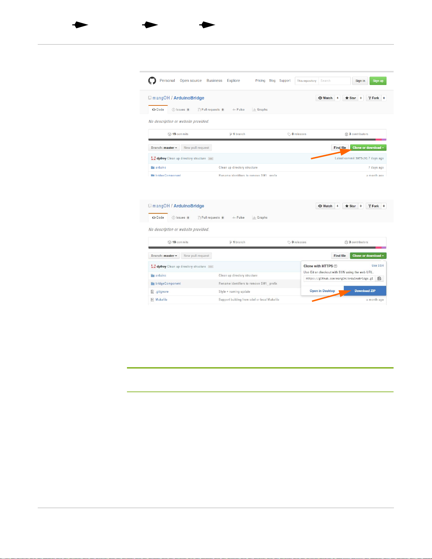Click the Star button in lower screenshot
The image size is (432, 559).
pyautogui.click(x=351, y=206)
